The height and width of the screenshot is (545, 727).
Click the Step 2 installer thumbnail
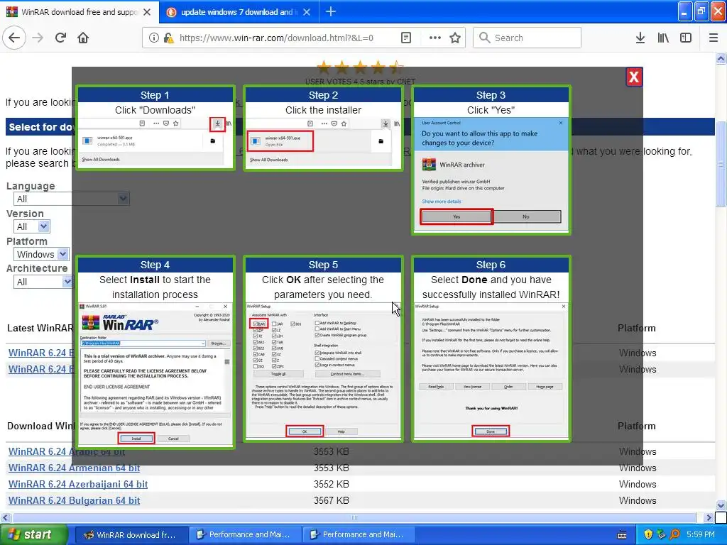click(x=323, y=128)
